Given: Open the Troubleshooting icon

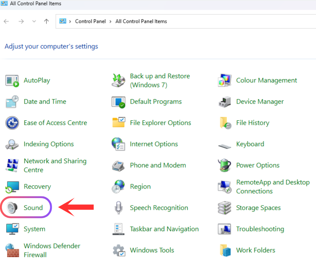Looking at the screenshot, I should click(x=224, y=229).
